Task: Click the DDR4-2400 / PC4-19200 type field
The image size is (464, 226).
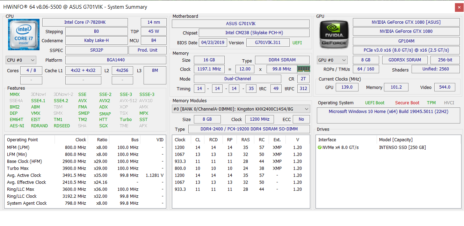Action: pyautogui.click(x=249, y=129)
